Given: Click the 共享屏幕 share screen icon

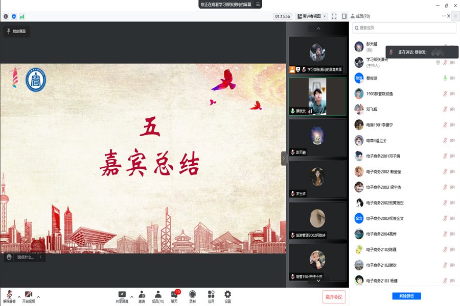Looking at the screenshot, I should (x=122, y=295).
